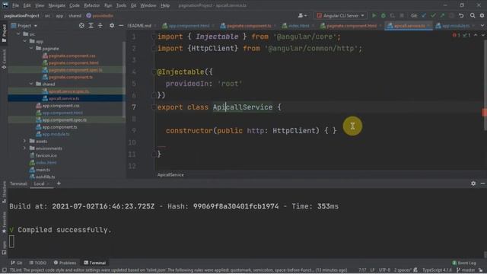Open IDE settings gear at top right
Image resolution: width=487 pixels, height=274 pixels.
point(482,15)
